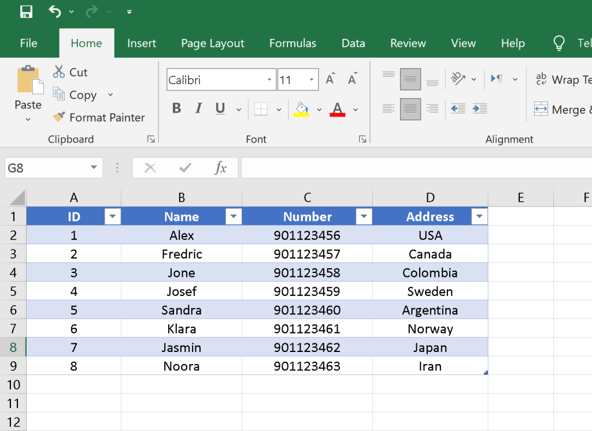Open the Orientation dropdown arrow
Viewport: 592px width, 431px height.
[474, 80]
